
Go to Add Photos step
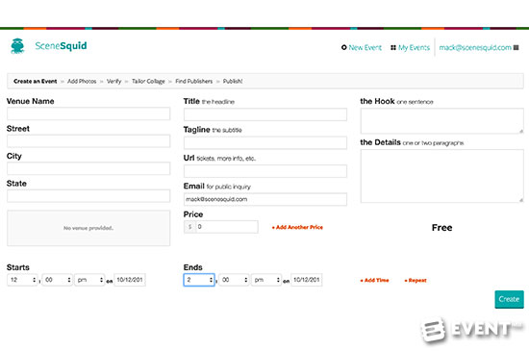tap(82, 82)
